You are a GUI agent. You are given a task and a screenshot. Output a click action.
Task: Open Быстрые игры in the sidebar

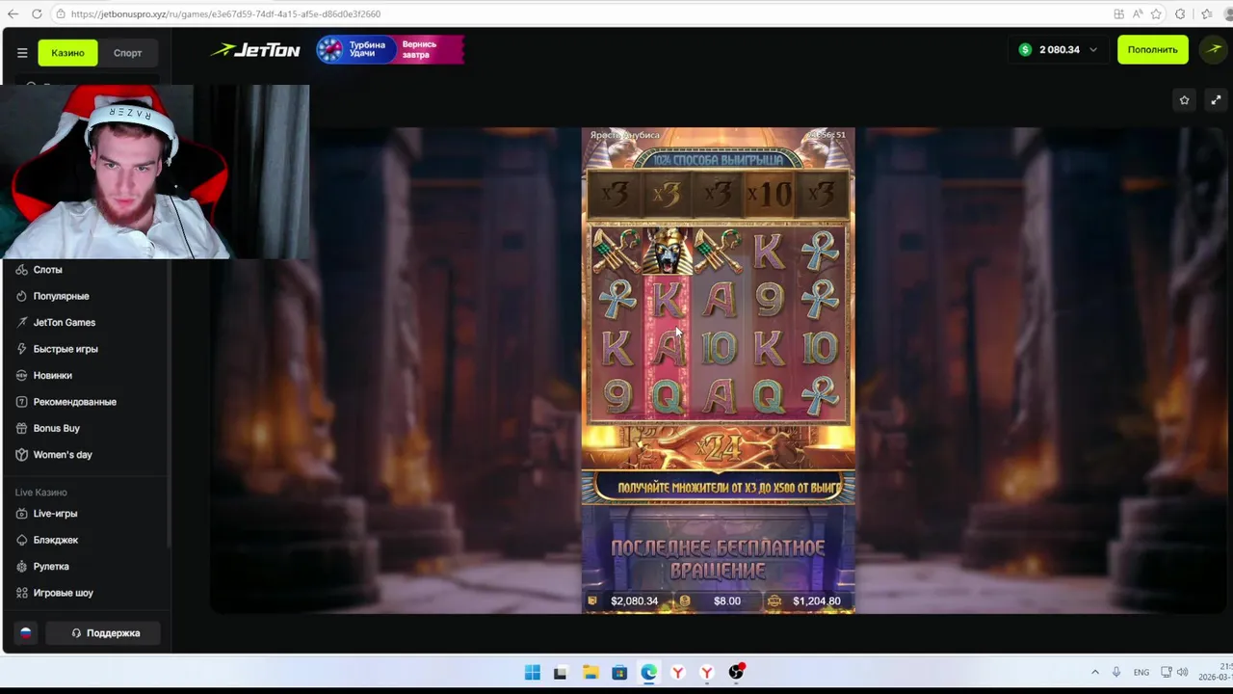(66, 349)
